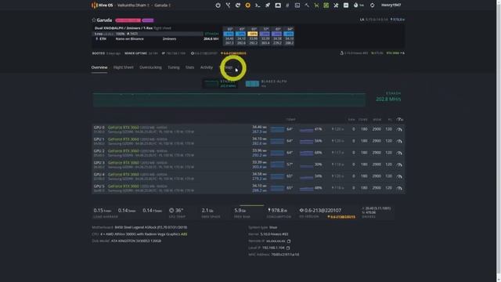Toggle ETHASH series in chart legend
The width and height of the screenshot is (501, 282).
[220, 84]
